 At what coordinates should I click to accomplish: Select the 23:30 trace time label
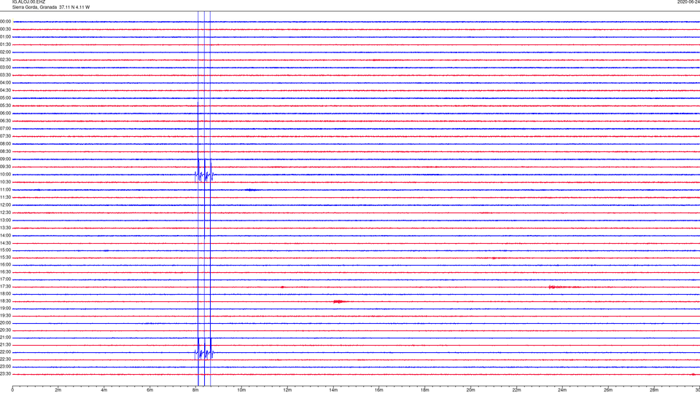pos(6,374)
